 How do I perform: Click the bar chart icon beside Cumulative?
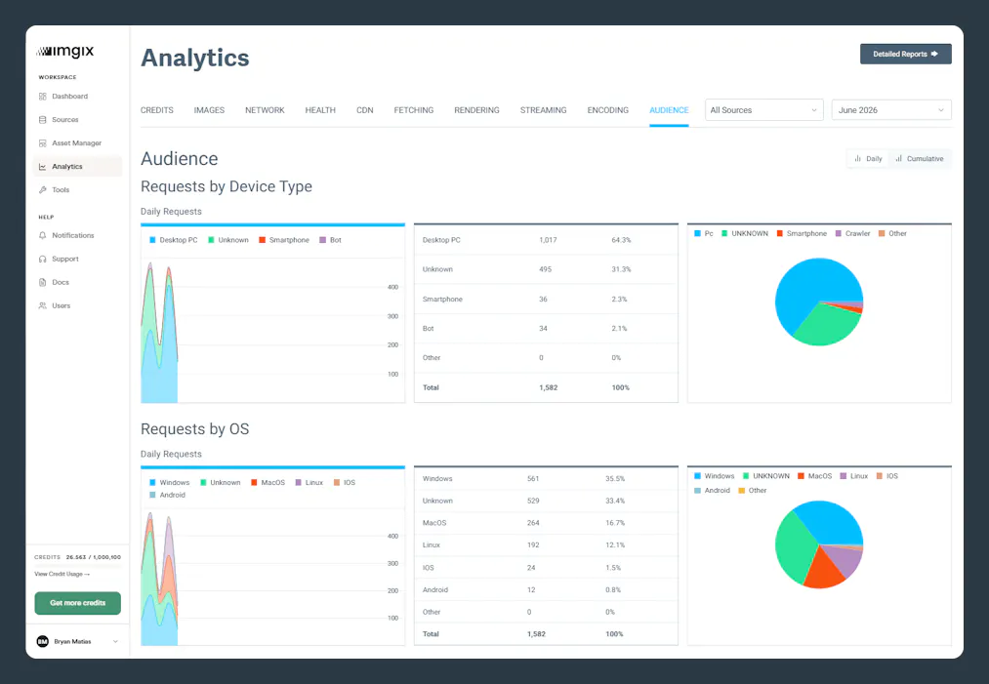(x=899, y=159)
